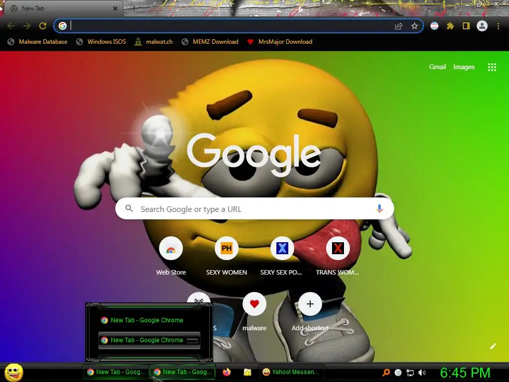Image resolution: width=509 pixels, height=382 pixels.
Task: Click the round face tray icon
Action: pos(398,373)
